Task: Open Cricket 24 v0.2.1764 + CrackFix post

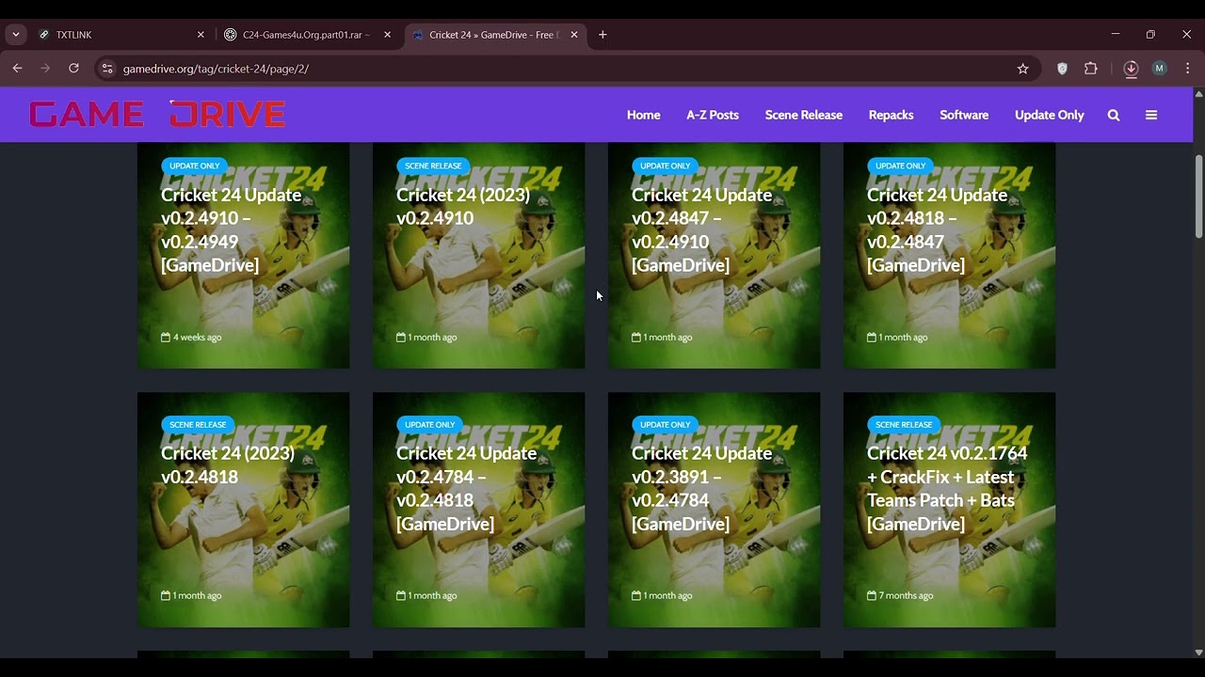Action: click(947, 488)
